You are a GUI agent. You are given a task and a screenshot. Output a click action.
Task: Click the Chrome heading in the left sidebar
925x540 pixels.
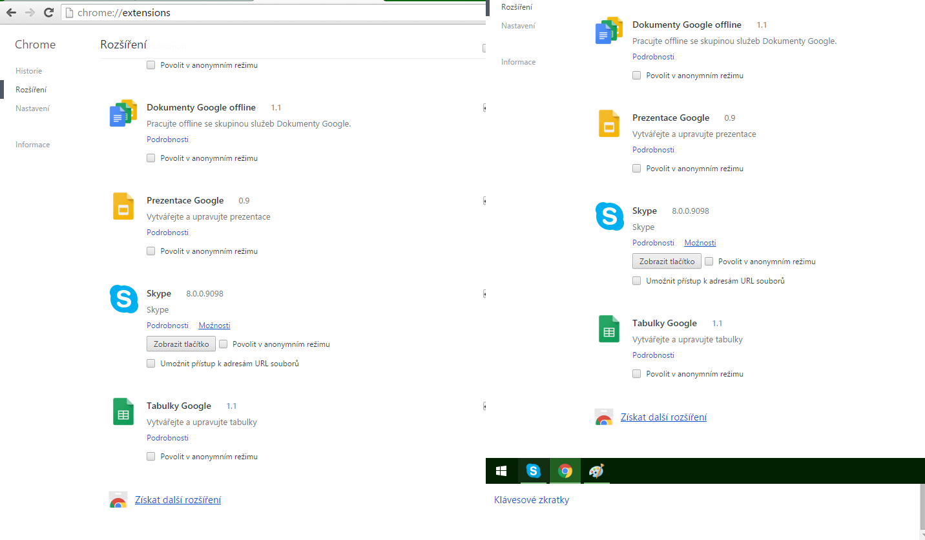pos(35,45)
